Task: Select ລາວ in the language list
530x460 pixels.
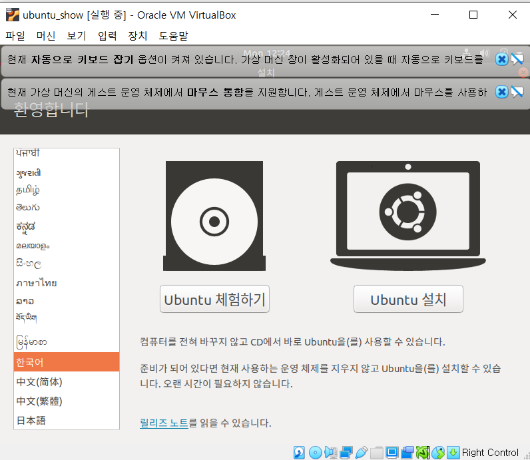Action: pos(67,301)
